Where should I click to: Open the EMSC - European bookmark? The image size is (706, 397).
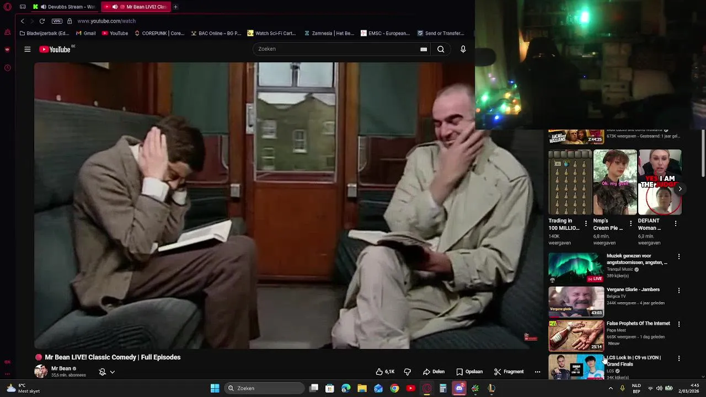pyautogui.click(x=385, y=33)
